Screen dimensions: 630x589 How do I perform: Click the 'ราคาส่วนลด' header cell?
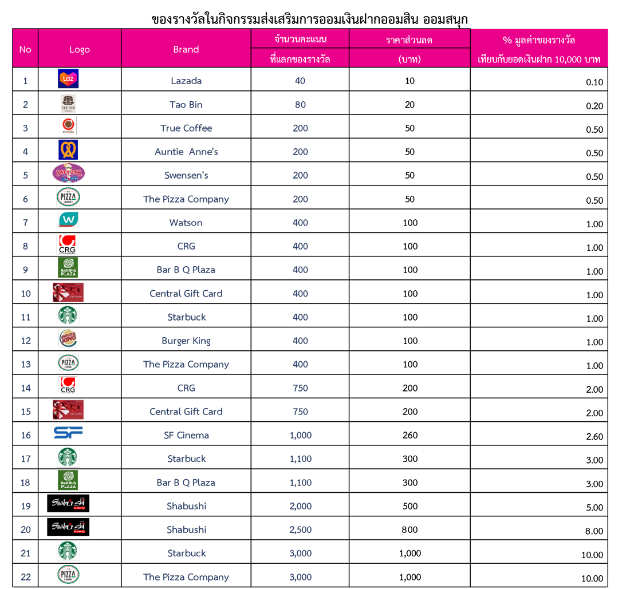[409, 39]
